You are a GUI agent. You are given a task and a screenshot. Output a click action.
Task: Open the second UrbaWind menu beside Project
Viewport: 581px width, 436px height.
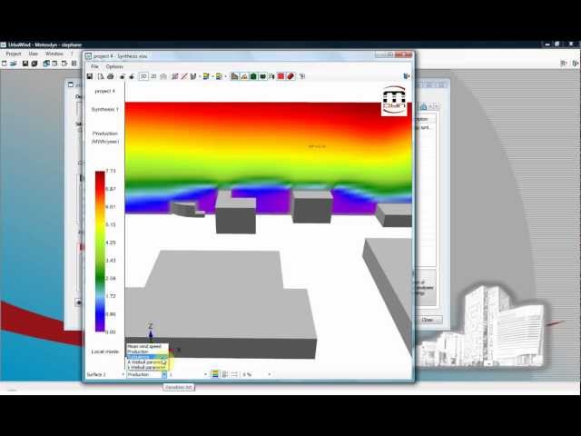pos(34,54)
